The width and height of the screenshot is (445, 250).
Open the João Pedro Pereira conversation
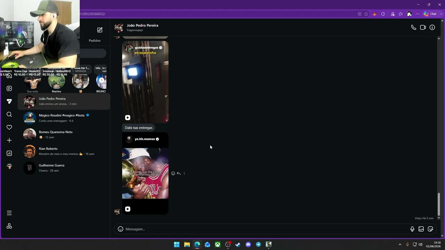click(64, 101)
